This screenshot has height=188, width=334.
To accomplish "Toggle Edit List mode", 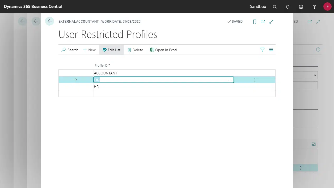I will tap(111, 50).
